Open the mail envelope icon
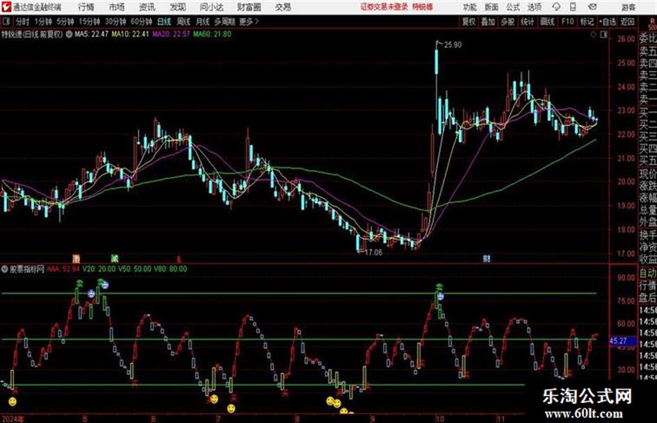 click(x=592, y=7)
